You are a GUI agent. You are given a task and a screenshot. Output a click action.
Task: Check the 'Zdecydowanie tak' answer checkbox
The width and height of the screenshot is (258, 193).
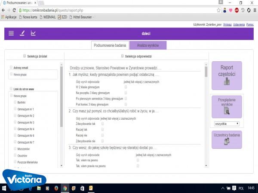click(102, 124)
